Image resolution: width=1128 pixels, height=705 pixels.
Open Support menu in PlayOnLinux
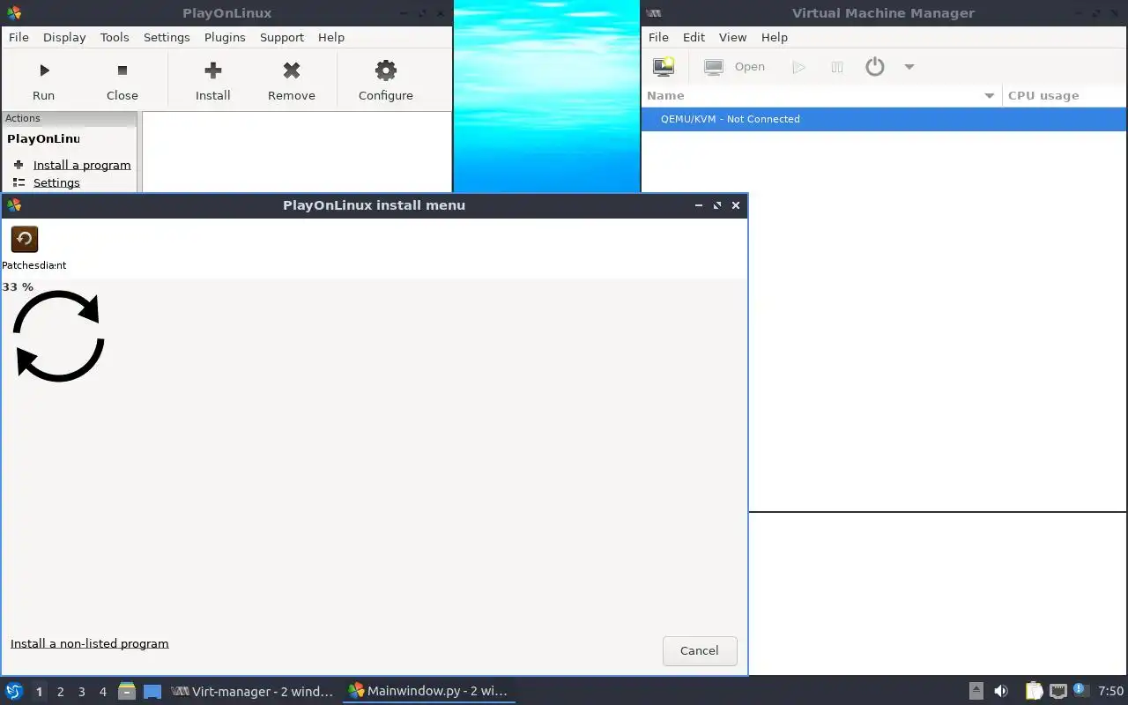[x=282, y=37]
